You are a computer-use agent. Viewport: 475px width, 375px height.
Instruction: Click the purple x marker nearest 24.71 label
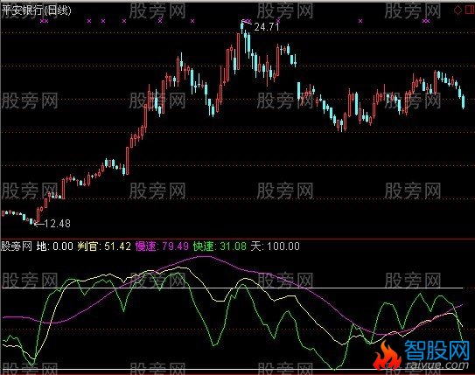pos(278,21)
